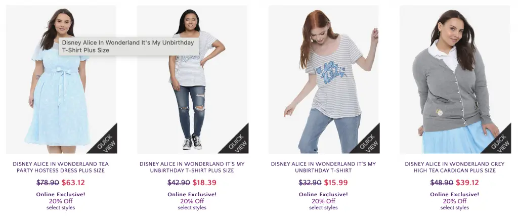Open It's My Unbirthday T-Shirt title link
The height and width of the screenshot is (221, 518).
(323, 167)
